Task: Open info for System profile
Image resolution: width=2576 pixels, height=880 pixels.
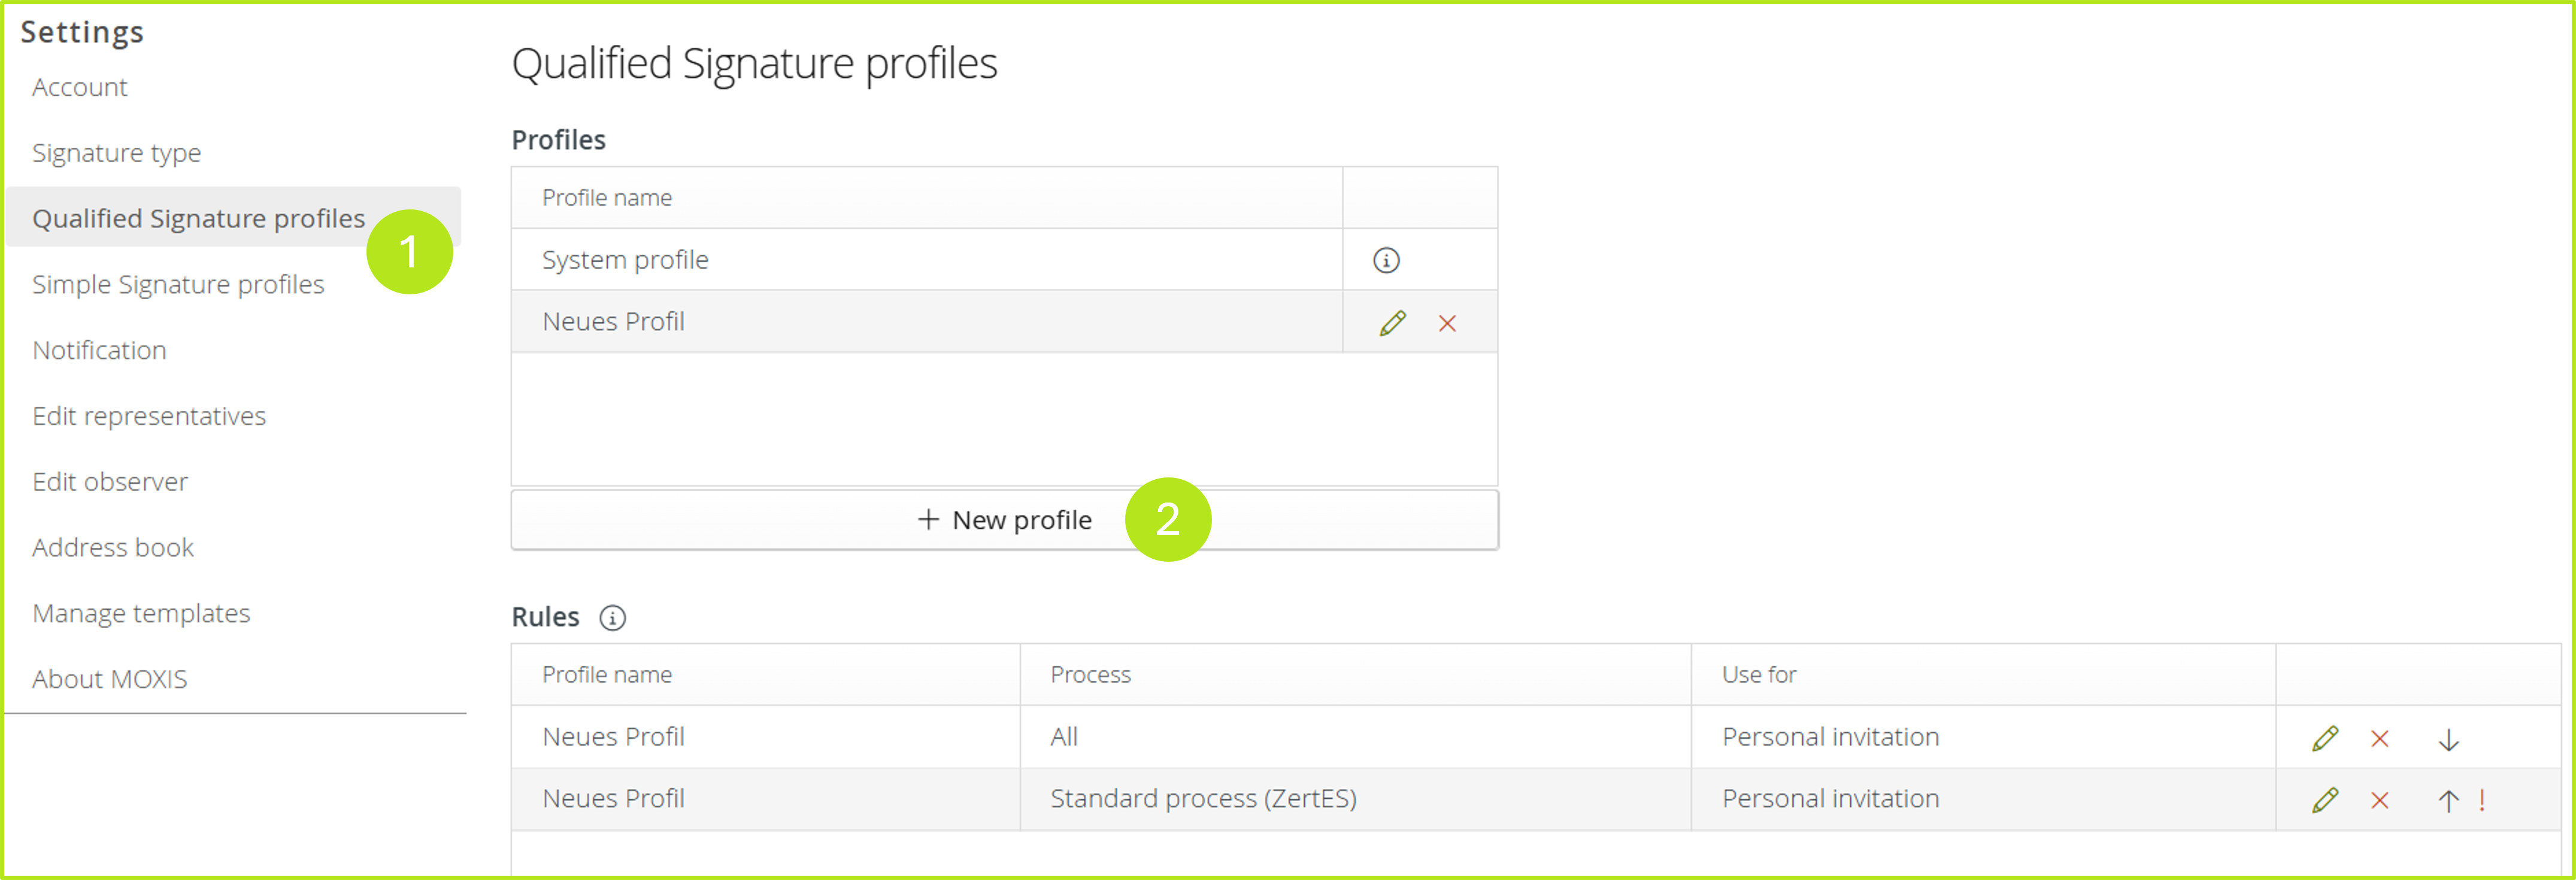Action: [1386, 258]
